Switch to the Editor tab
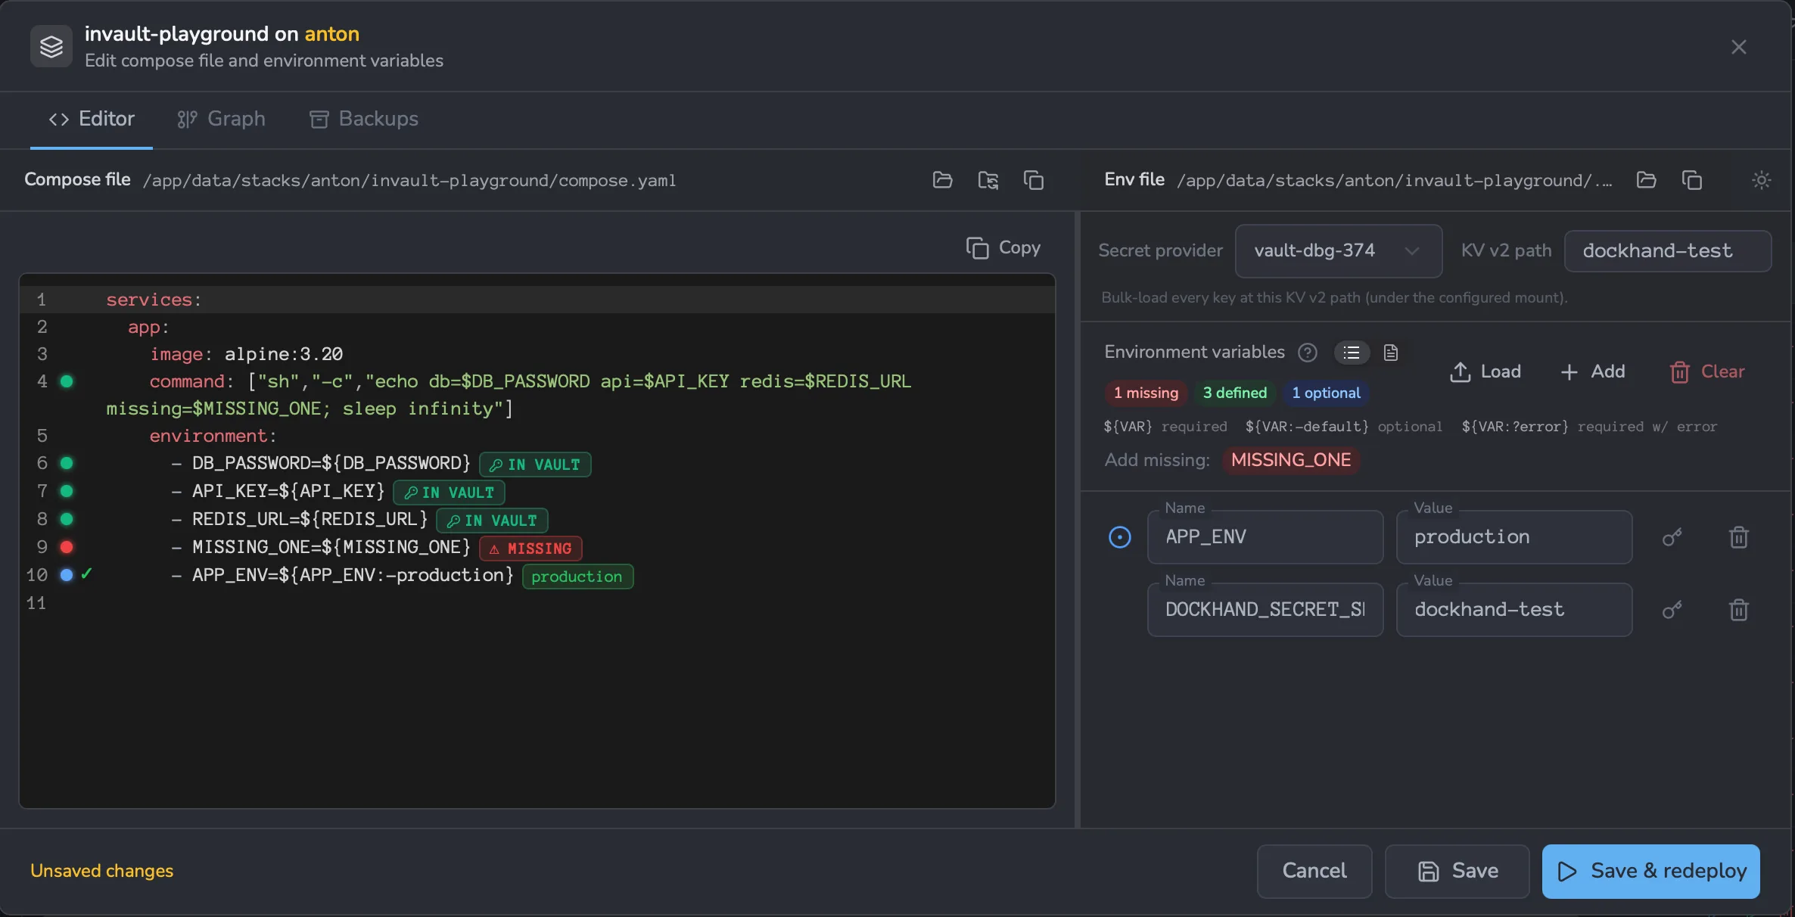1795x917 pixels. (92, 119)
